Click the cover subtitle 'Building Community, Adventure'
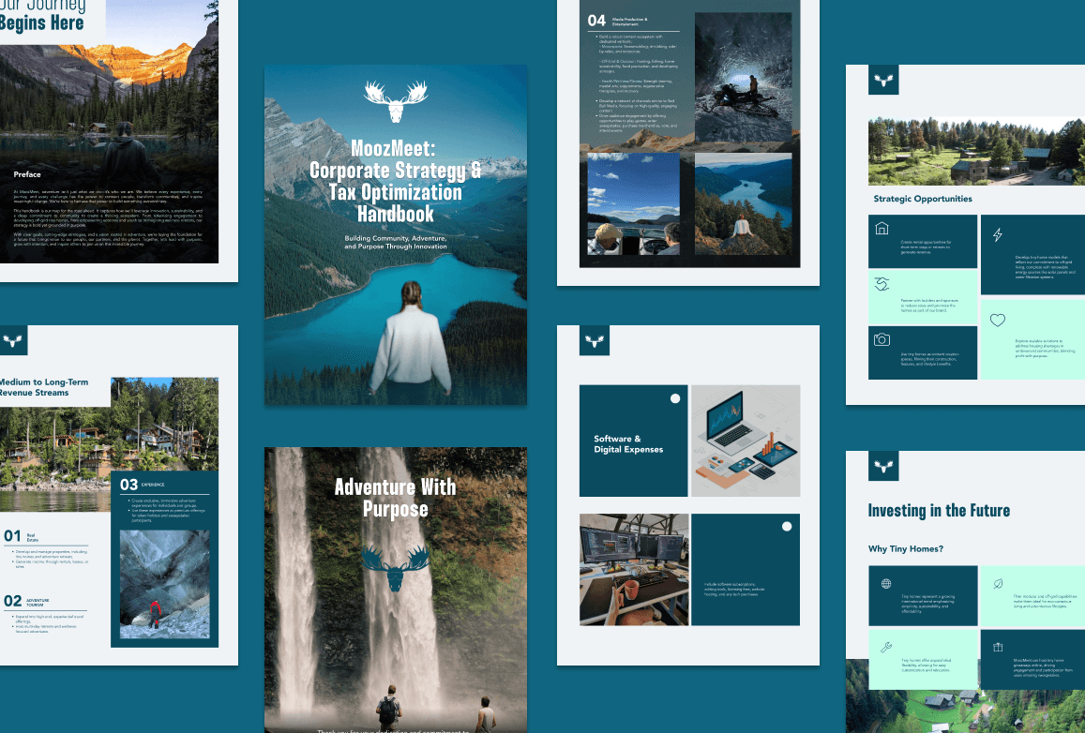The image size is (1085, 733). [x=396, y=238]
